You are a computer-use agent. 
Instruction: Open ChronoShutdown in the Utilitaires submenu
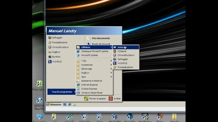[126, 55]
